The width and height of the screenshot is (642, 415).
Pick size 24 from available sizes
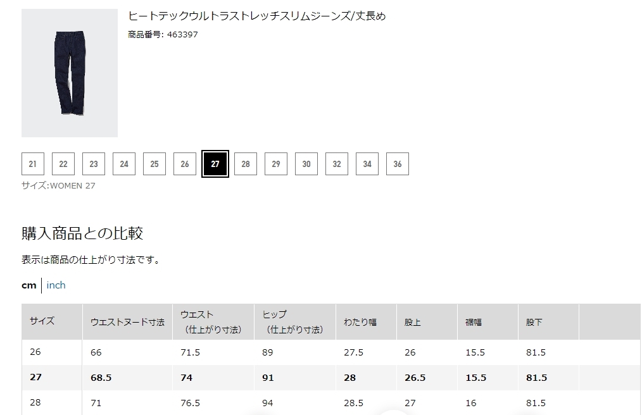click(x=123, y=163)
